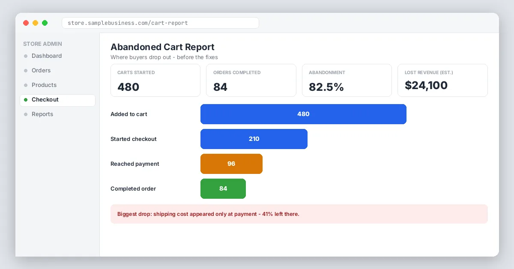
Task: Click the browser address bar URL
Action: tap(160, 23)
